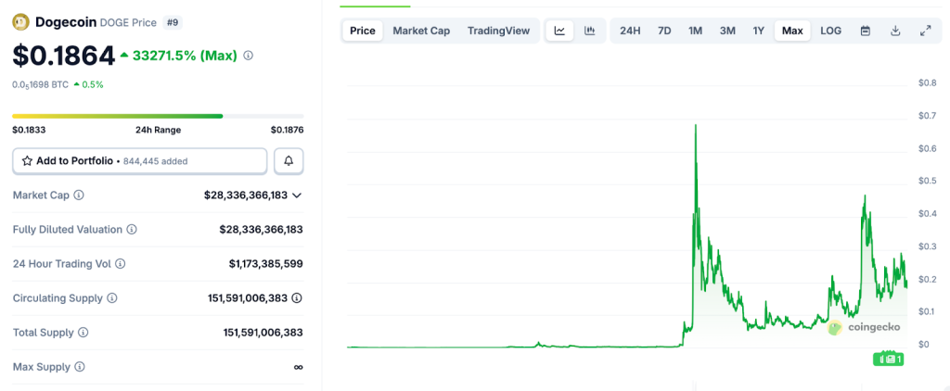Screen dimensions: 950x391
Task: Click the news event marker on chart
Action: click(x=889, y=359)
